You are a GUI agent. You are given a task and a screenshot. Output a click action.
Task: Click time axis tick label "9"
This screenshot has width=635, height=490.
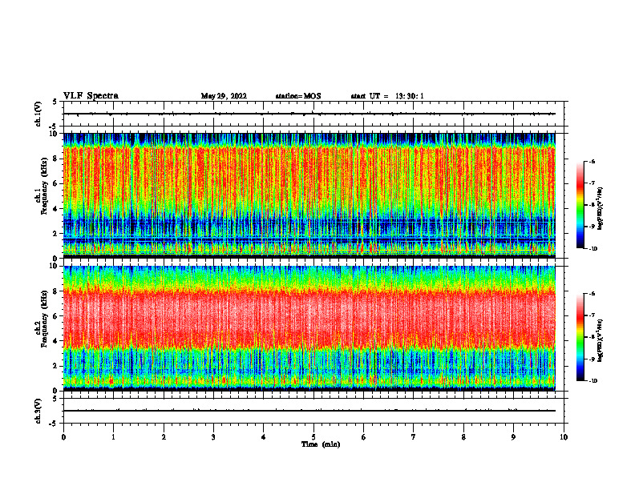(513, 437)
